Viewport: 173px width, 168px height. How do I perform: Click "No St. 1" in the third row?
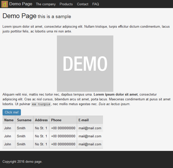coord(41,144)
